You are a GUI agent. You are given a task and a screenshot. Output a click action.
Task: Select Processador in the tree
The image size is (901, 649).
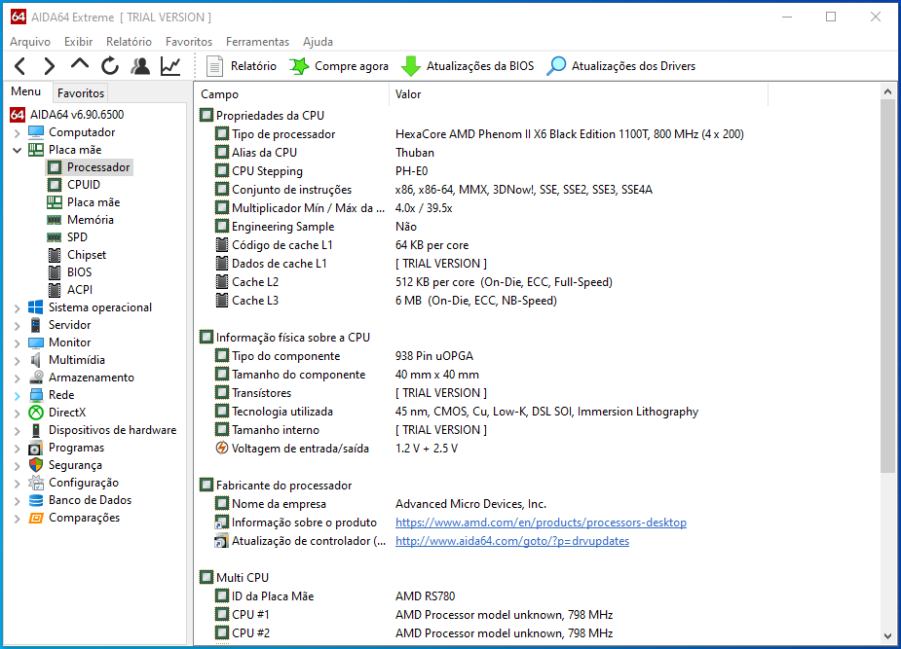pyautogui.click(x=98, y=167)
